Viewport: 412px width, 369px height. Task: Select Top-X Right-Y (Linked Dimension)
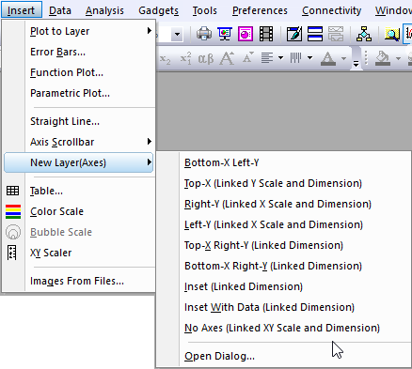284,245
